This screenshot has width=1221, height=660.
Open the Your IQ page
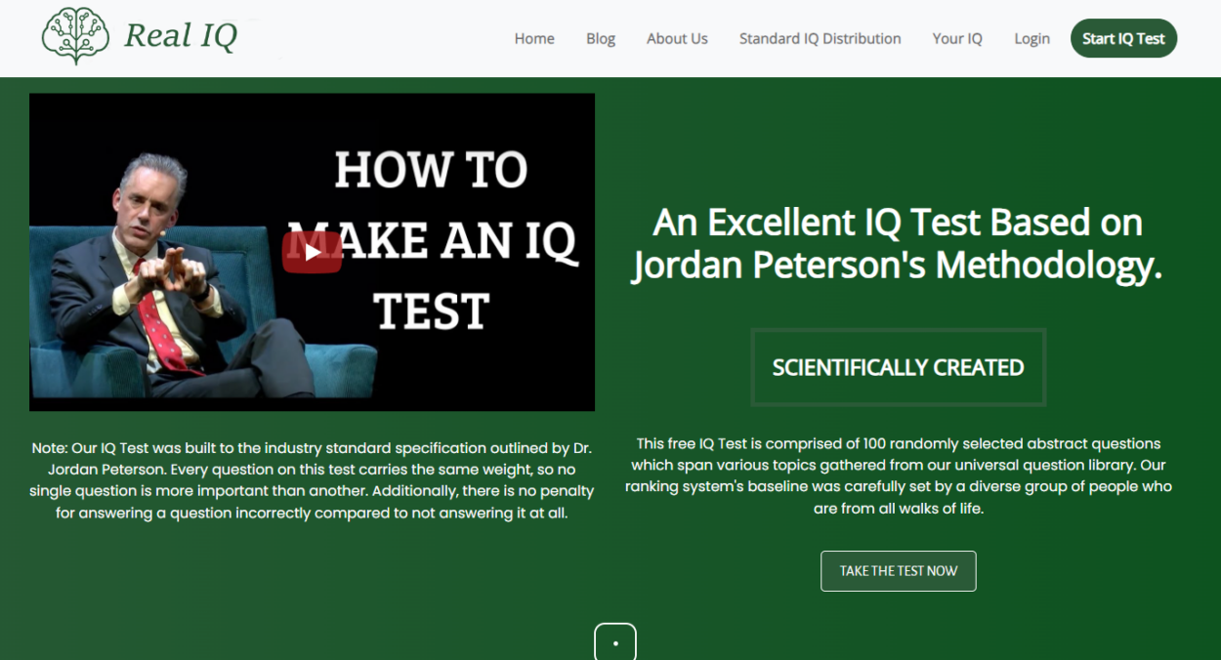[957, 39]
